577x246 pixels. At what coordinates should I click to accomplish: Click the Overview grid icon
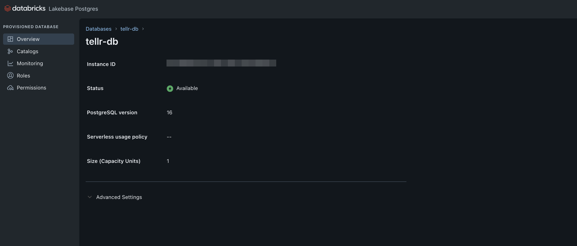[10, 39]
